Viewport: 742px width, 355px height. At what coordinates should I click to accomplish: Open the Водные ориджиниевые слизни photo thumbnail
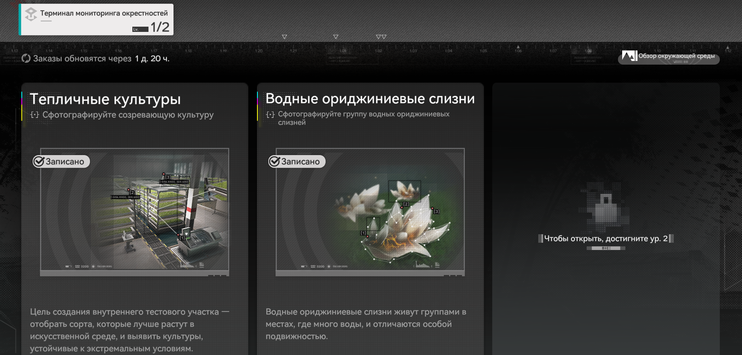(370, 212)
